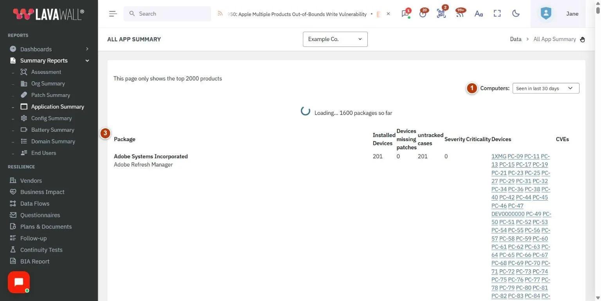This screenshot has height=301, width=601.
Task: Open the Assessment report
Action: pos(46,72)
